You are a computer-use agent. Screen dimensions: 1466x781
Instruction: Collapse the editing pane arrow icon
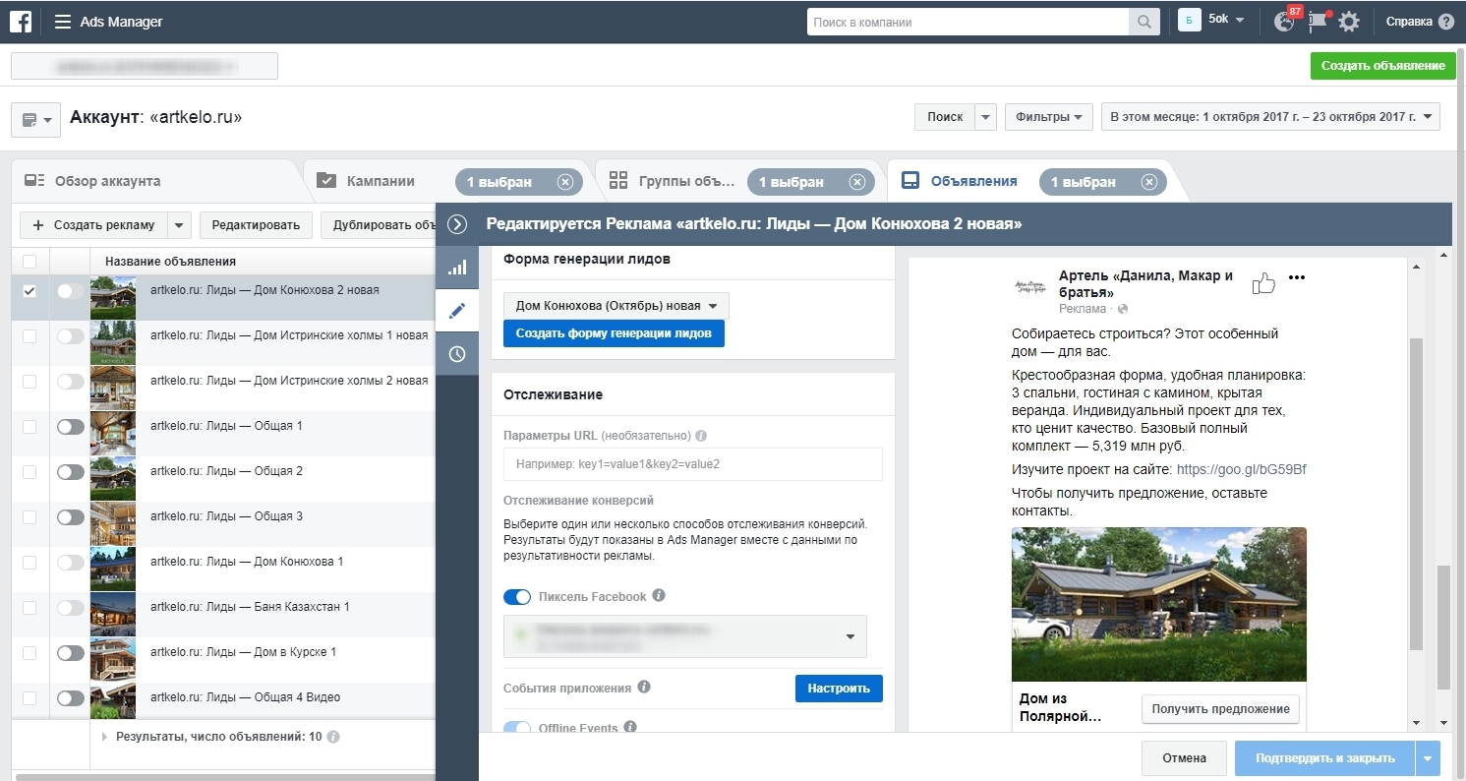(x=456, y=224)
